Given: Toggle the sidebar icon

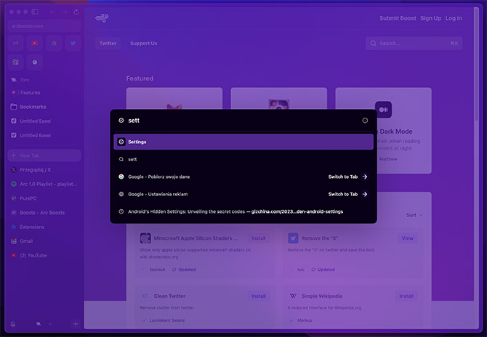Looking at the screenshot, I should coord(35,12).
